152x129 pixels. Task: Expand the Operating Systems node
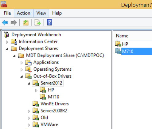coord(21,70)
